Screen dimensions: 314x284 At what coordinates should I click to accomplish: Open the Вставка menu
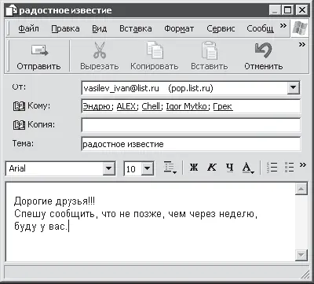coord(136,28)
